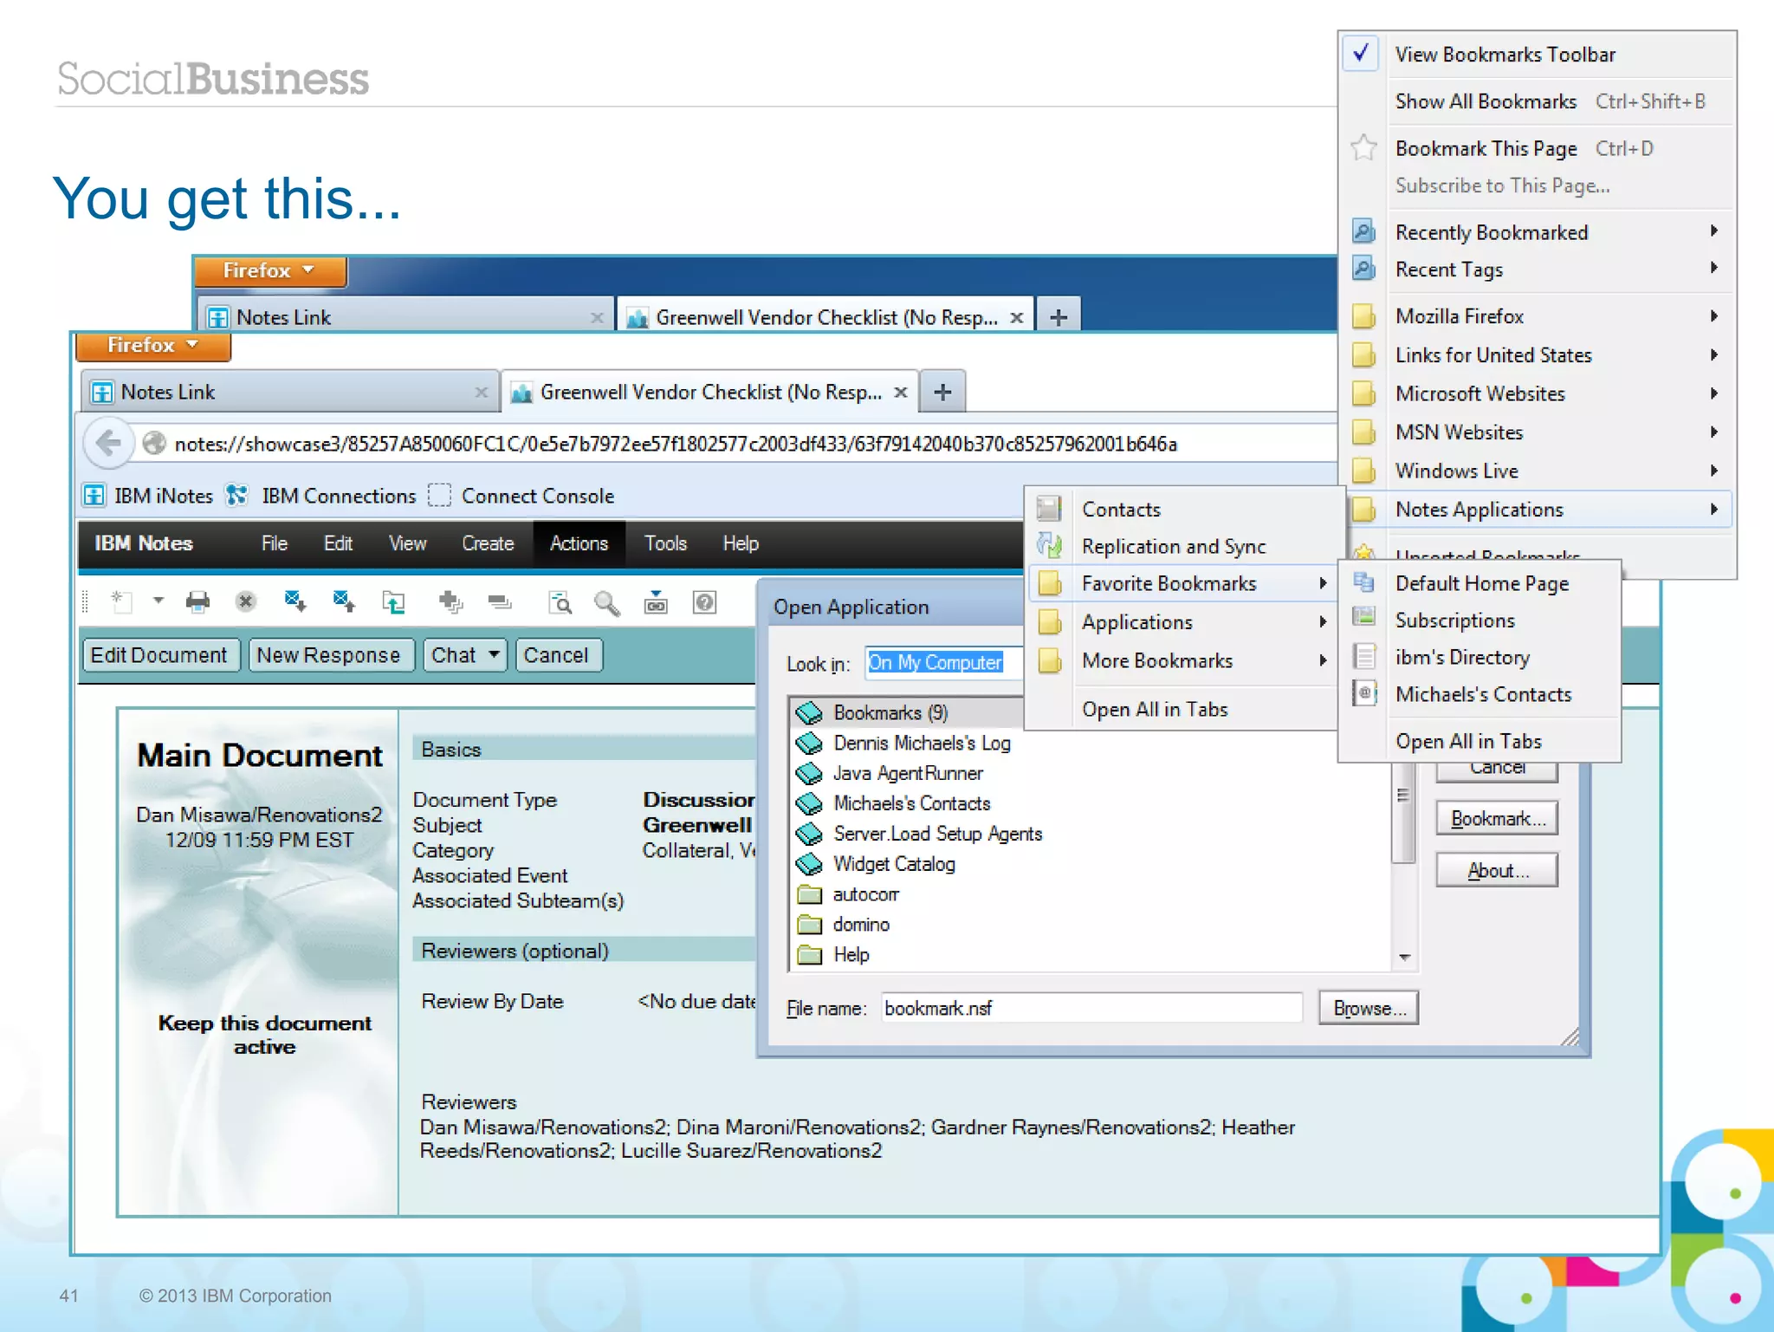Click the Mozilla Firefox folder icon
The width and height of the screenshot is (1774, 1332).
1363,316
